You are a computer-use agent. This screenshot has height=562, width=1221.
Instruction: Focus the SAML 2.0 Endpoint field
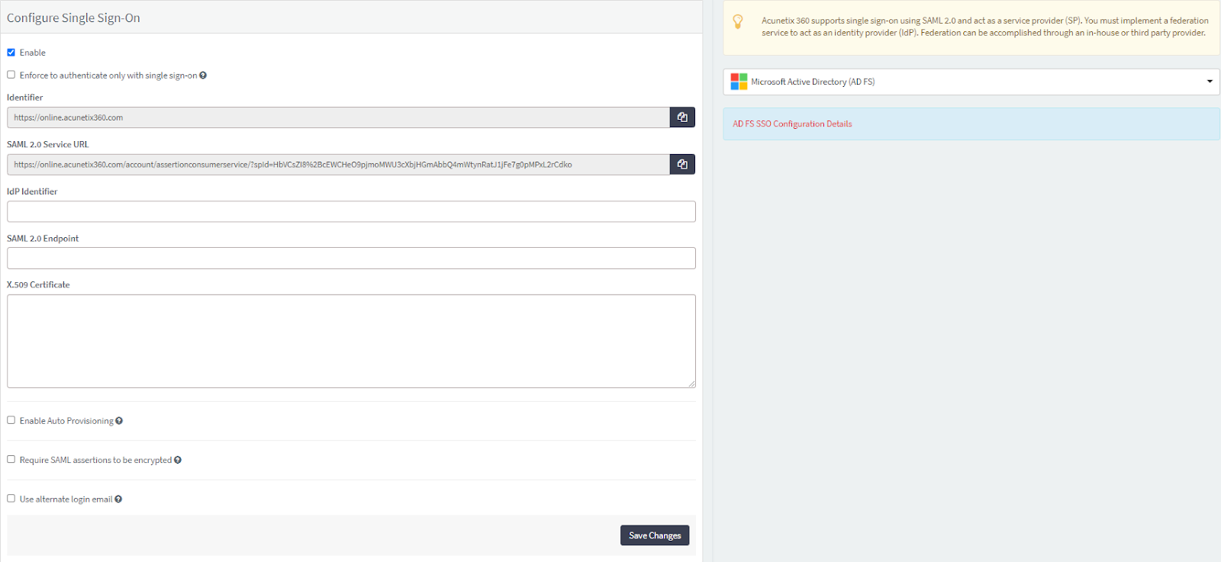351,258
